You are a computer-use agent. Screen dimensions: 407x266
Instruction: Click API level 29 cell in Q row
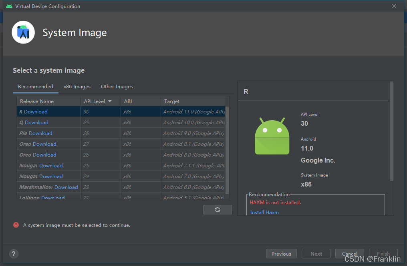point(101,122)
